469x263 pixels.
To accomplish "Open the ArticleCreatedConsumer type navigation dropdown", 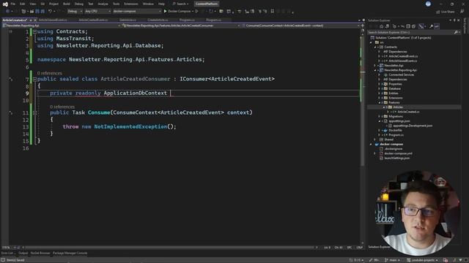I will click(x=182, y=26).
